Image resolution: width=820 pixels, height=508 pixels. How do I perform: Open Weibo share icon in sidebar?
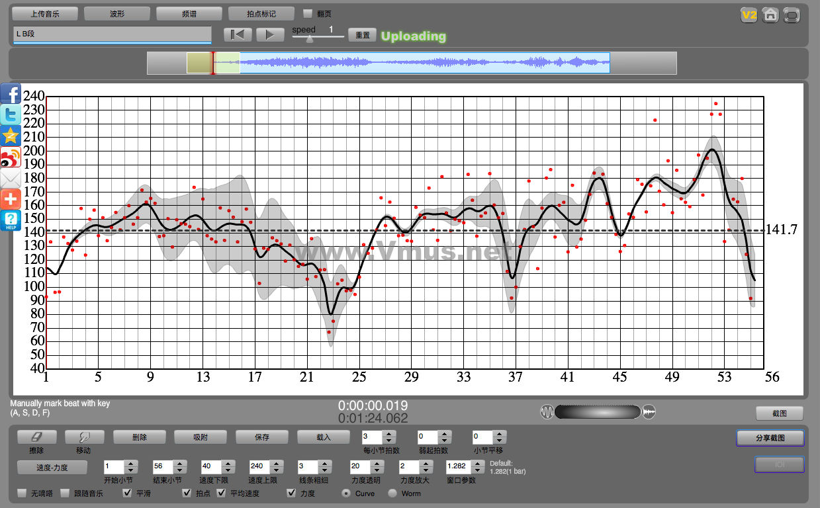pos(11,157)
